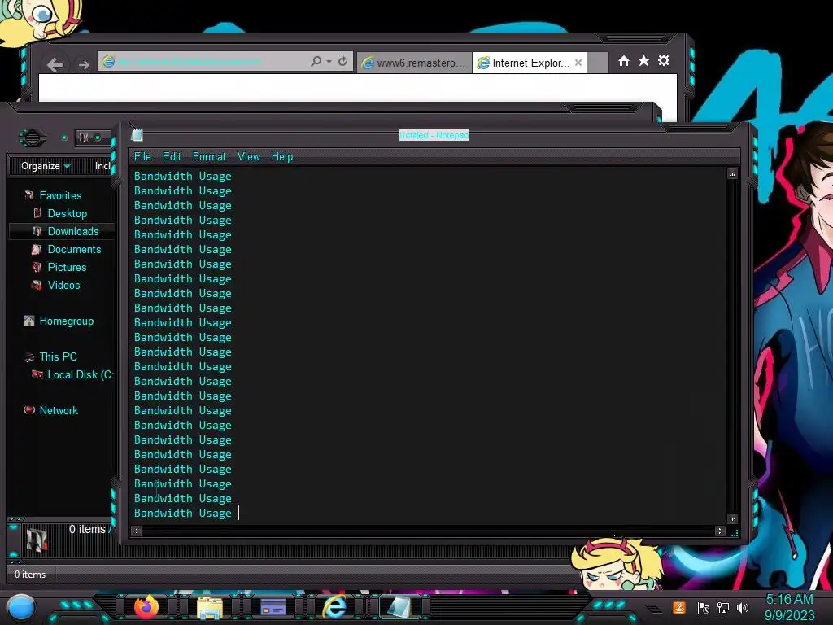Select Documents in the Explorer sidebar
Viewport: 833px width, 625px height.
click(74, 249)
